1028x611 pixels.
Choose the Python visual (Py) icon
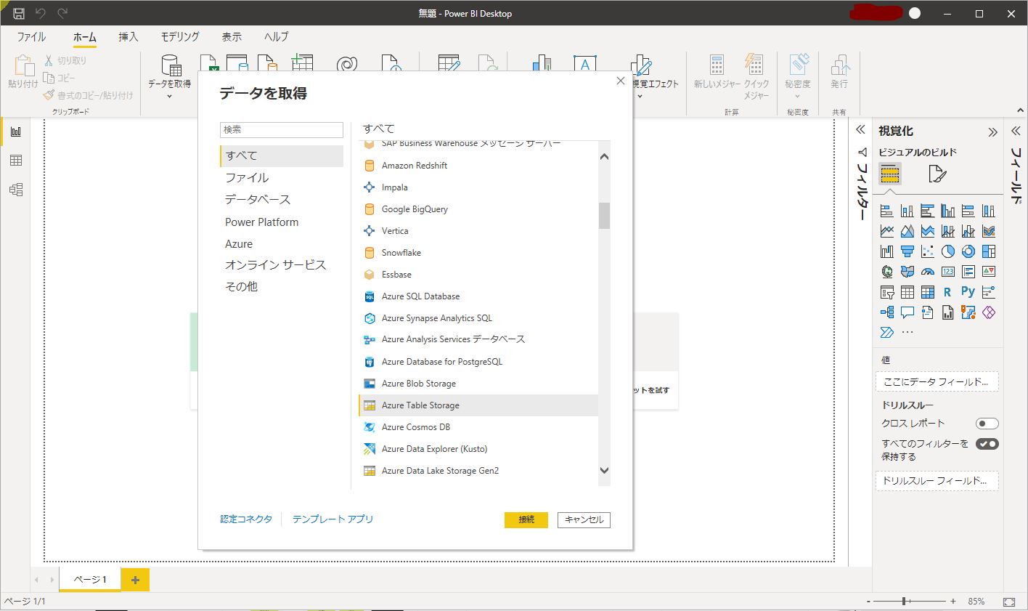coord(968,292)
